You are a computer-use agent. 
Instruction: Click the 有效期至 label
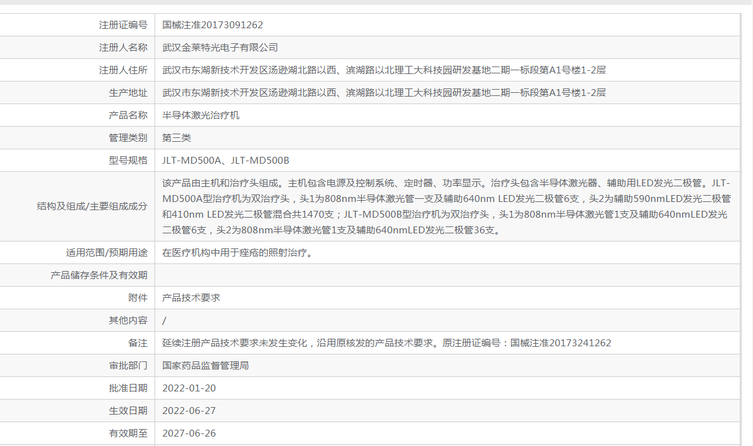(x=127, y=433)
